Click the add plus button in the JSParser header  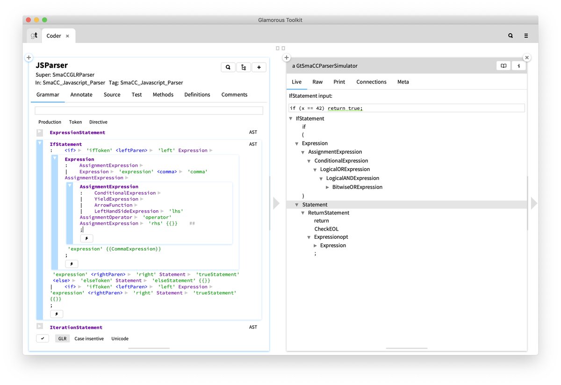click(x=259, y=67)
